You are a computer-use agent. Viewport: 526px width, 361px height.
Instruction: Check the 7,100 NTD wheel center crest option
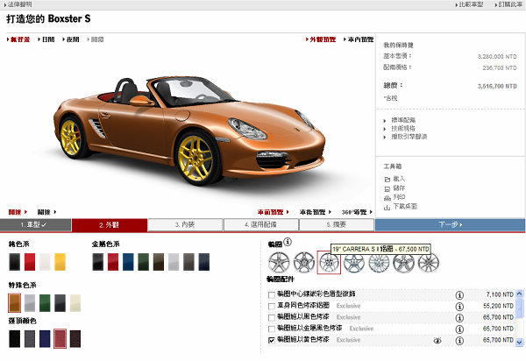pos(272,294)
